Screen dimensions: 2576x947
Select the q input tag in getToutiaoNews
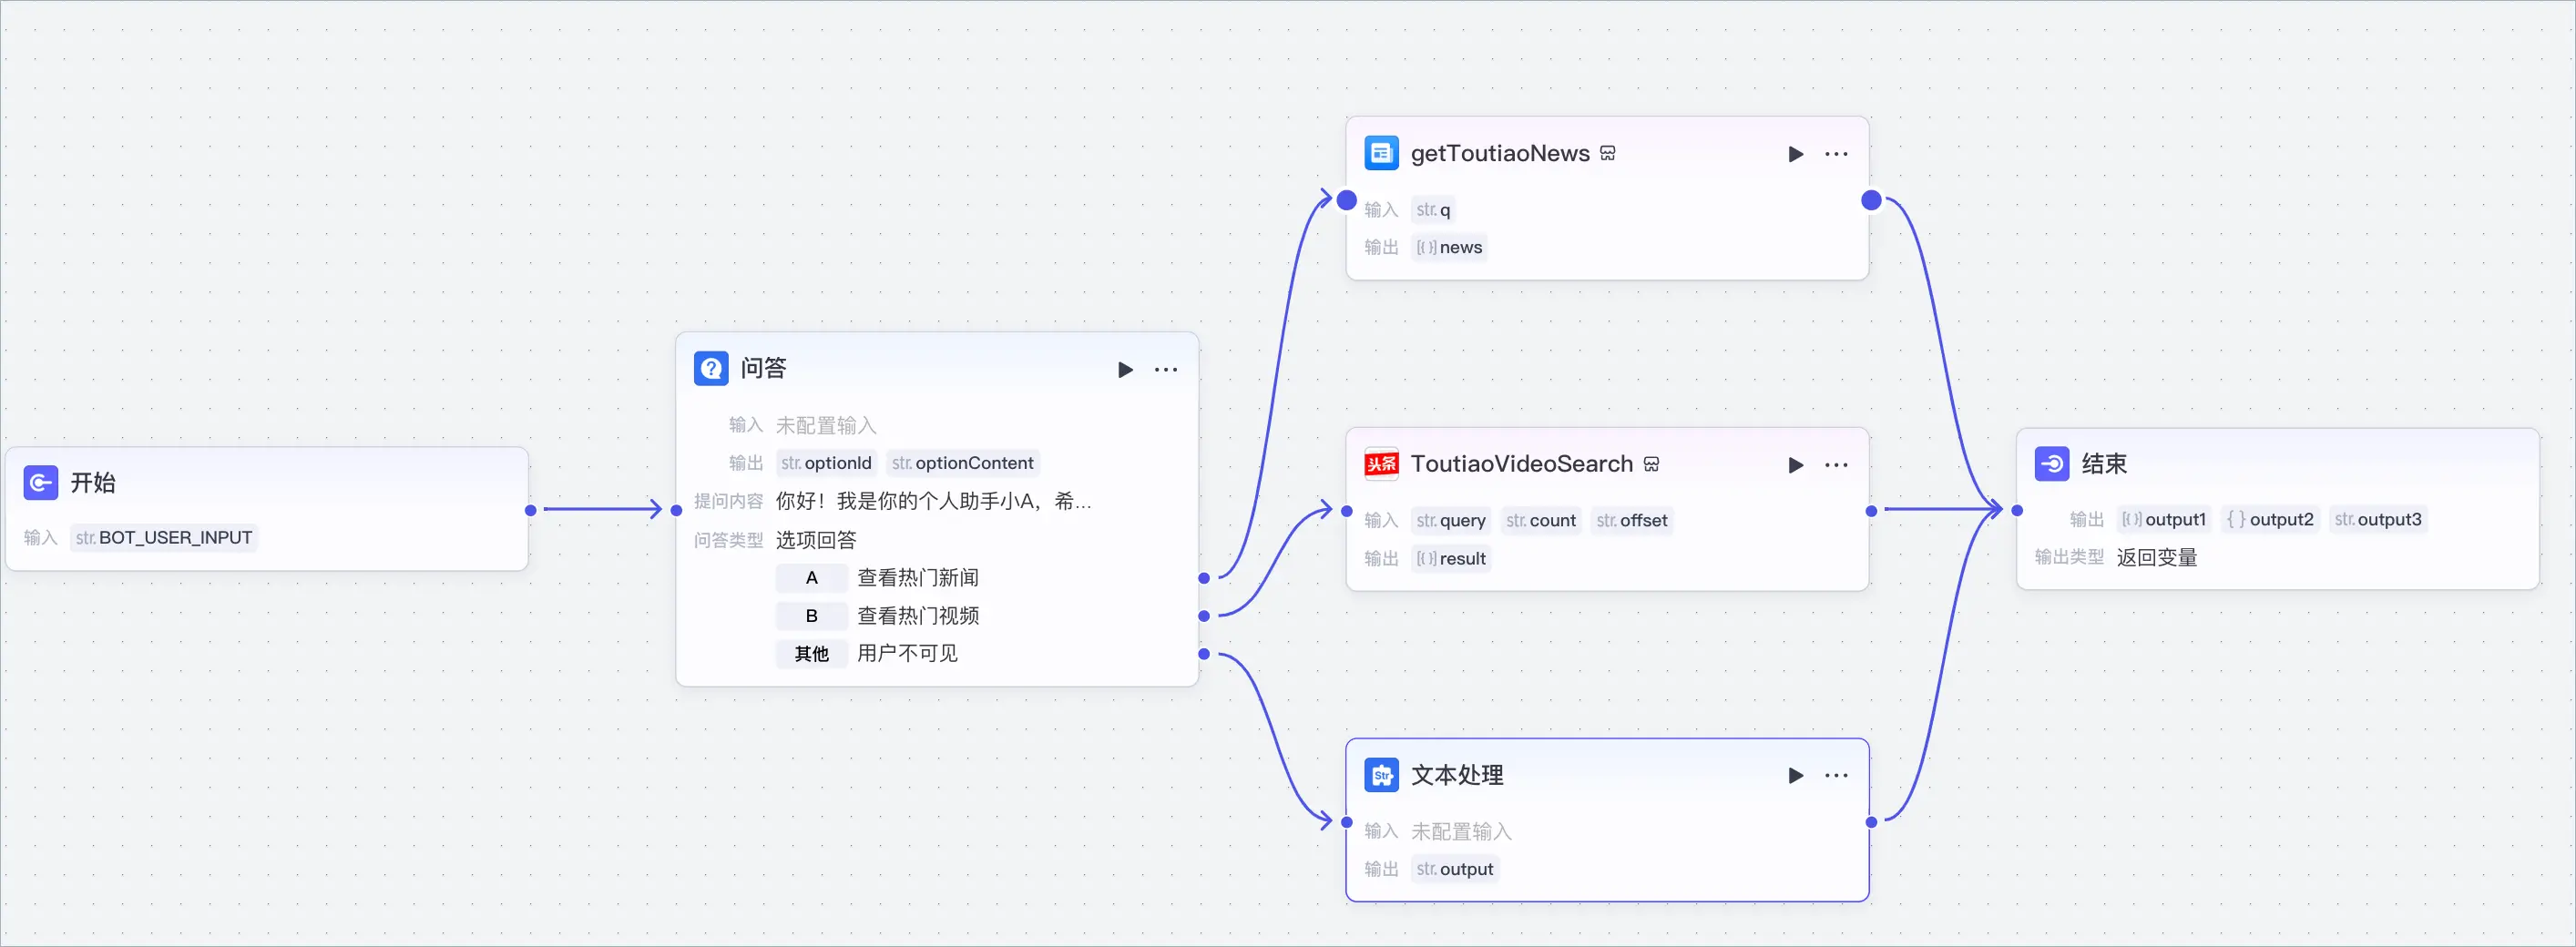1433,210
